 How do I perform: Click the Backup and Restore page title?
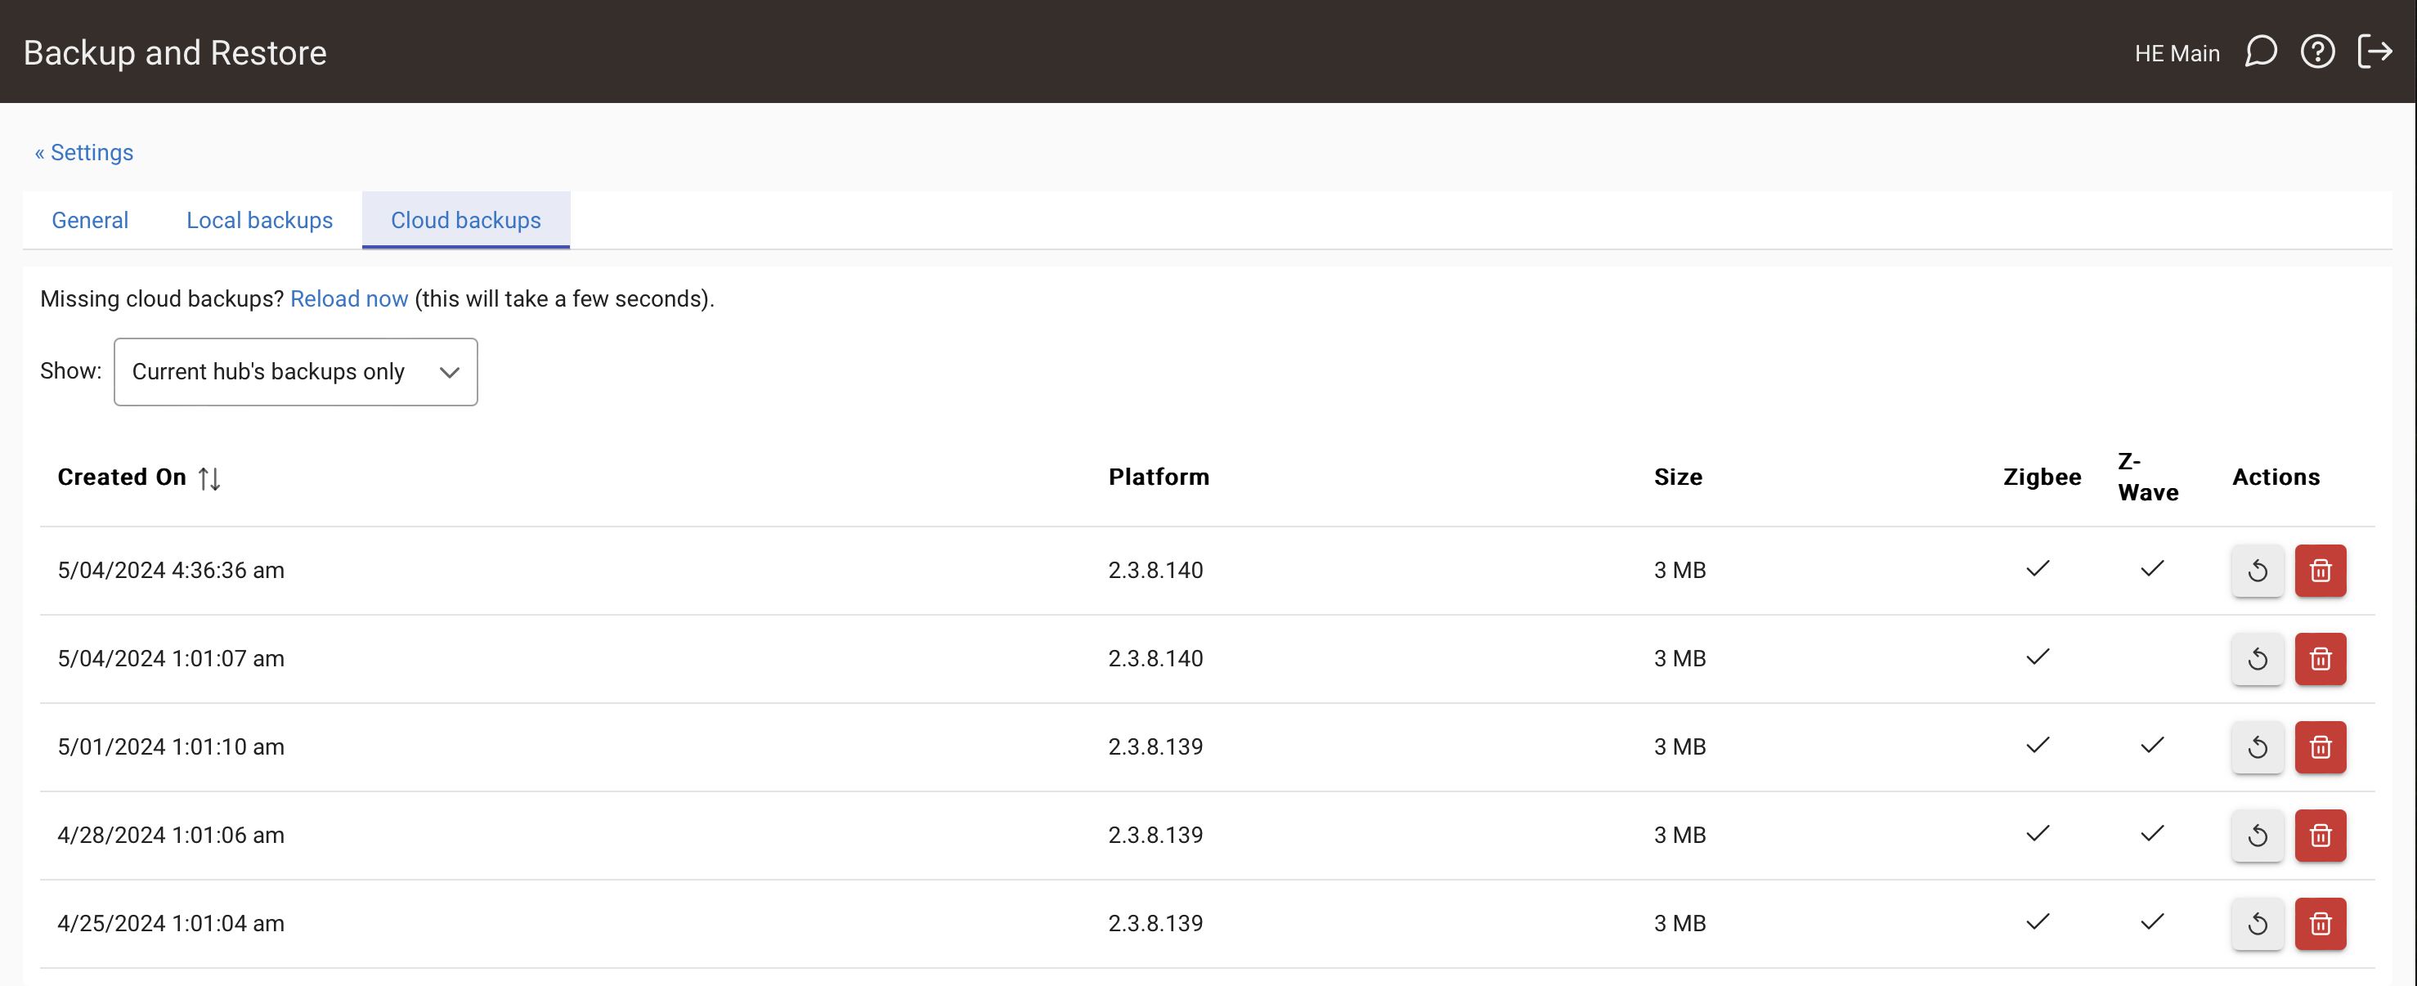(174, 52)
